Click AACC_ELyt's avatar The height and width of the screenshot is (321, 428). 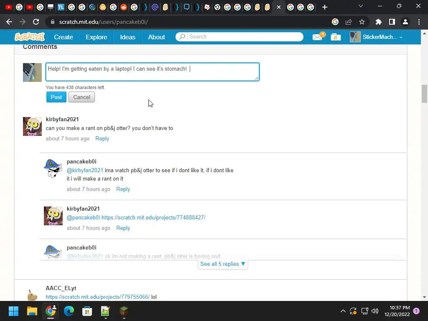[32, 295]
